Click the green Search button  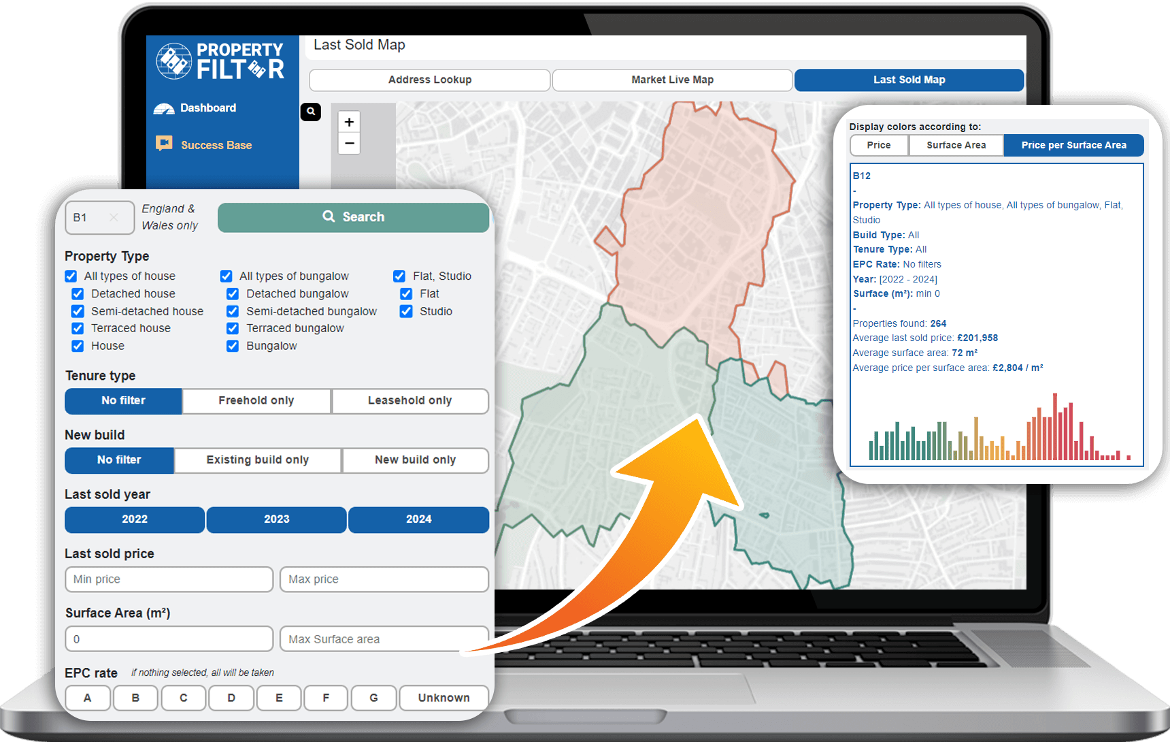353,217
